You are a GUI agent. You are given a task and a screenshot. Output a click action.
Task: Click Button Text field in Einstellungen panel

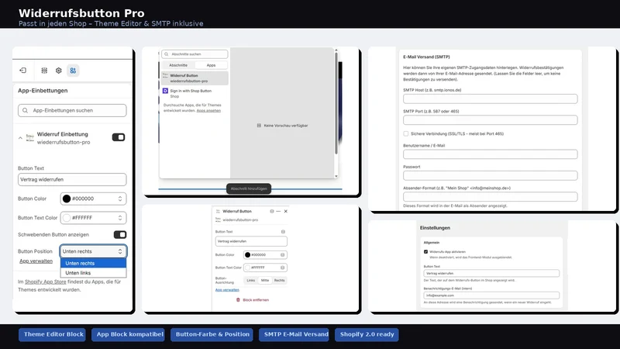click(491, 274)
